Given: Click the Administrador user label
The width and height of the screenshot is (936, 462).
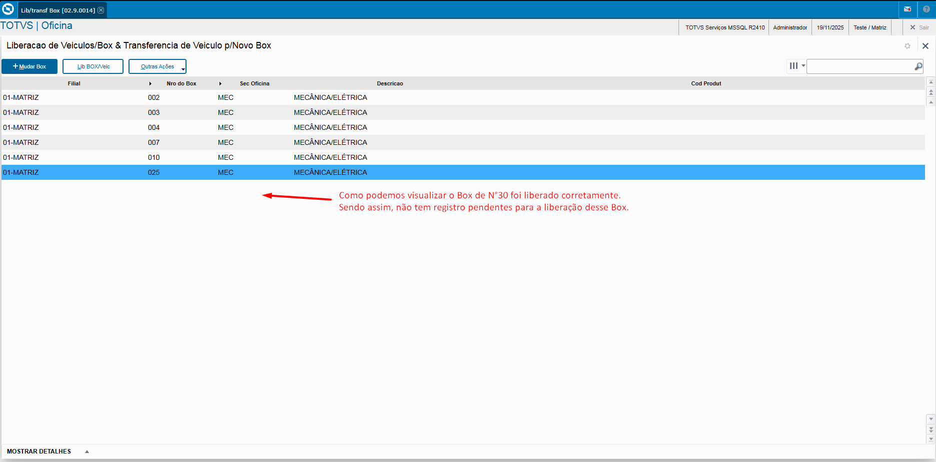Looking at the screenshot, I should pos(790,27).
